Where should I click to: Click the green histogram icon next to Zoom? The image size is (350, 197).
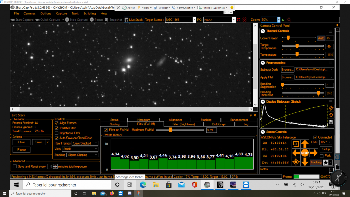pyautogui.click(x=283, y=20)
